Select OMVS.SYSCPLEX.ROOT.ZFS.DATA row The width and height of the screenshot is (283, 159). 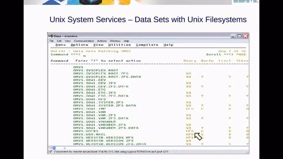point(107,77)
